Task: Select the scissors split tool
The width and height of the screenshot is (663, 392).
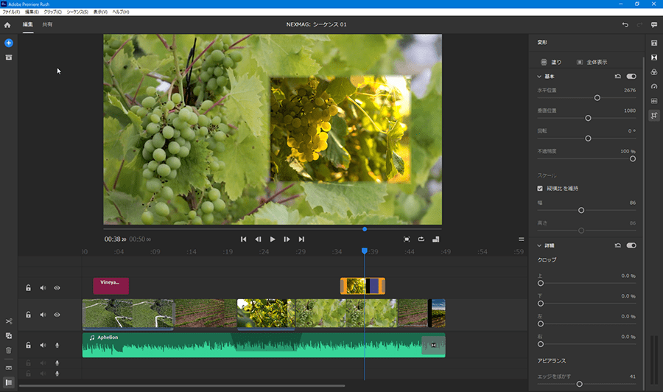Action: click(x=9, y=321)
